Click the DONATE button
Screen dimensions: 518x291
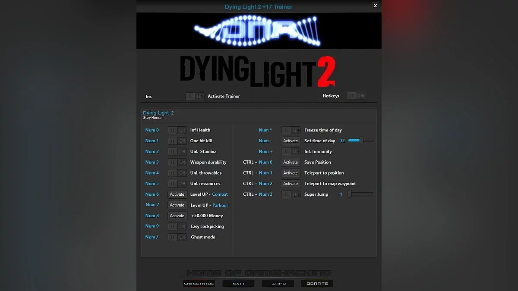pyautogui.click(x=316, y=283)
